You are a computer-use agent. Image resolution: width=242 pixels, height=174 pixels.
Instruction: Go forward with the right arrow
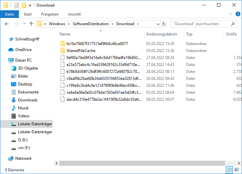[16, 24]
